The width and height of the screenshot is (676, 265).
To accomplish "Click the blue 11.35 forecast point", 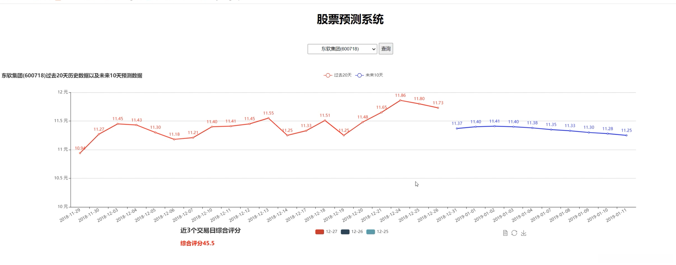I will tap(551, 130).
